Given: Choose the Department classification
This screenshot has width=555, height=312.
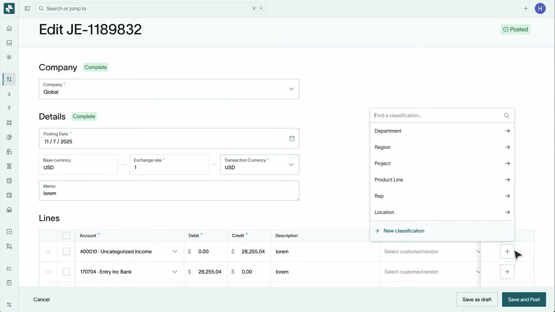Looking at the screenshot, I should [442, 131].
